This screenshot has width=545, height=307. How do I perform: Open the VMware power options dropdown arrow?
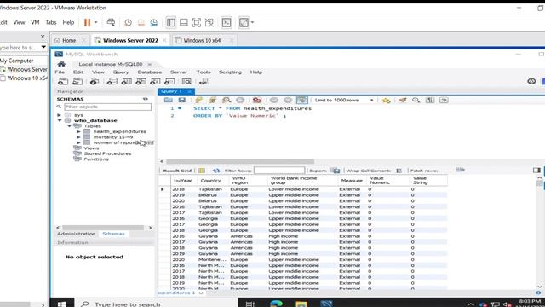coord(96,23)
